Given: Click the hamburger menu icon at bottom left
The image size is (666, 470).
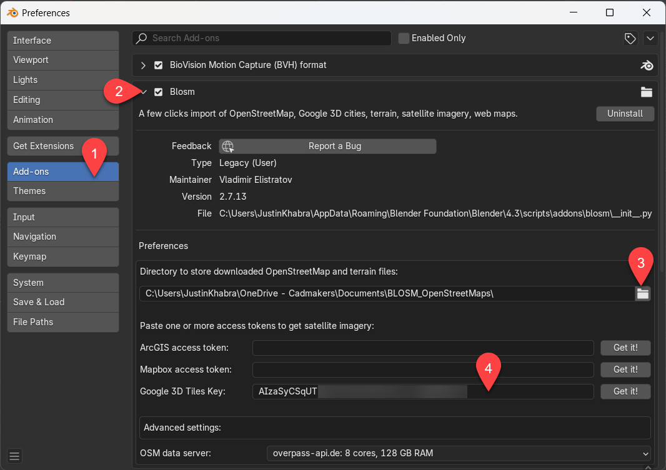Looking at the screenshot, I should (14, 456).
